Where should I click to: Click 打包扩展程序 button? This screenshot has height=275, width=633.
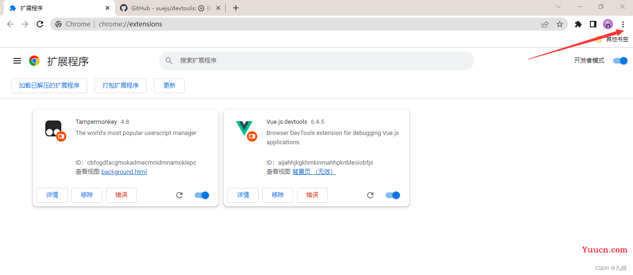[x=120, y=86]
